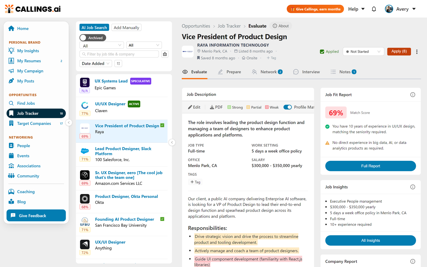This screenshot has width=427, height=267.
Task: Toggle applied check on Raya job
Action: [x=162, y=125]
